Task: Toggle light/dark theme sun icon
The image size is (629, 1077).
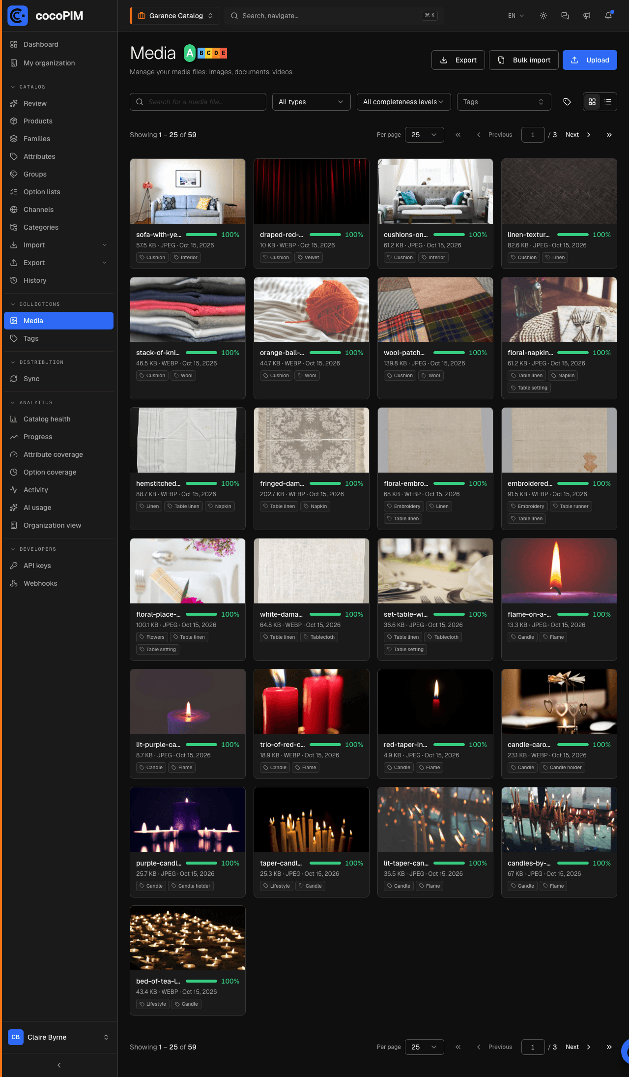Action: pyautogui.click(x=543, y=16)
